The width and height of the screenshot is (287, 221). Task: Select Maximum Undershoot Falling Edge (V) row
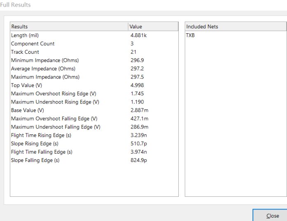pyautogui.click(x=94, y=127)
